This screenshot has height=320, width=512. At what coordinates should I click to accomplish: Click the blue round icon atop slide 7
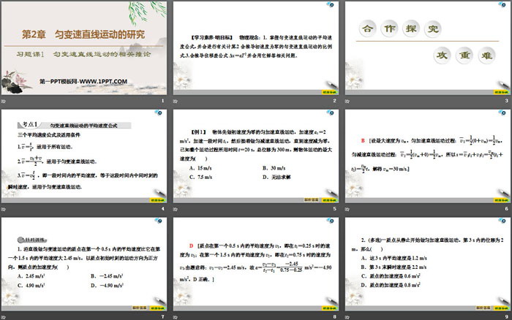pos(158,221)
